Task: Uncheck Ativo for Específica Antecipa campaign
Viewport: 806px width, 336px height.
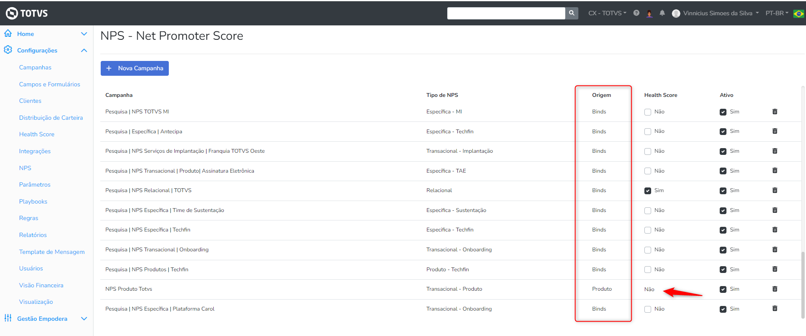Action: point(723,132)
